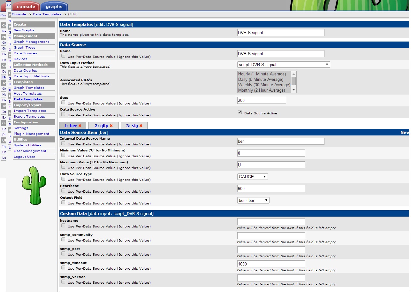411x292 pixels.
Task: Toggle per-data source value for hostname
Action: click(63, 226)
